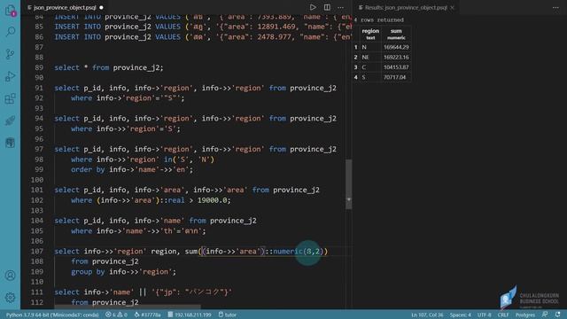Change file encoding UTF-8
The image size is (567, 319).
tap(485, 315)
